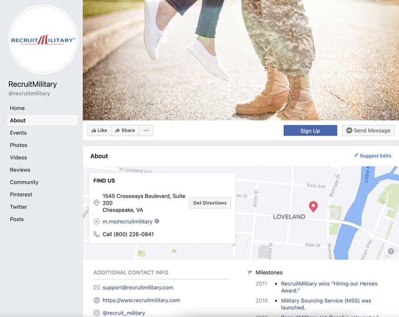
Task: Click the Milestones flag icon
Action: (250, 273)
